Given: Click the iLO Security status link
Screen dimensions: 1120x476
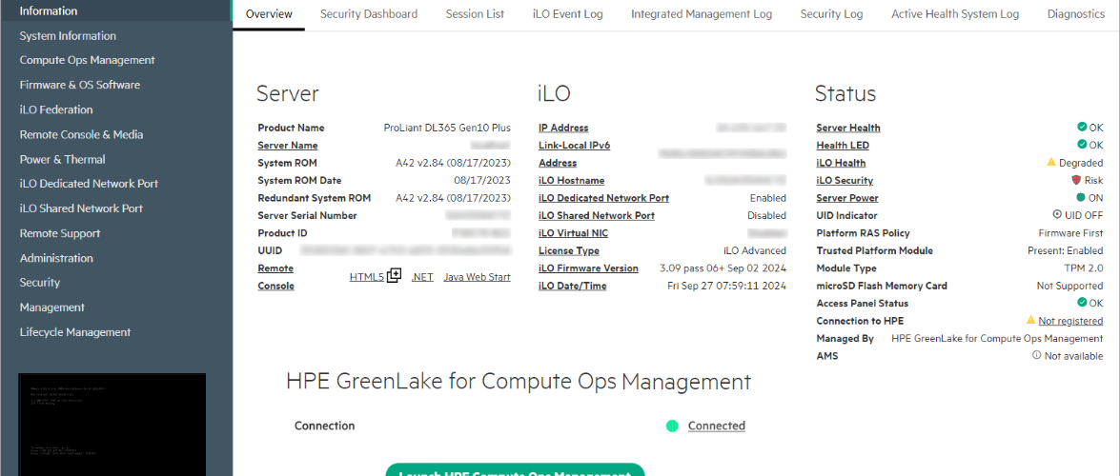Looking at the screenshot, I should (845, 181).
